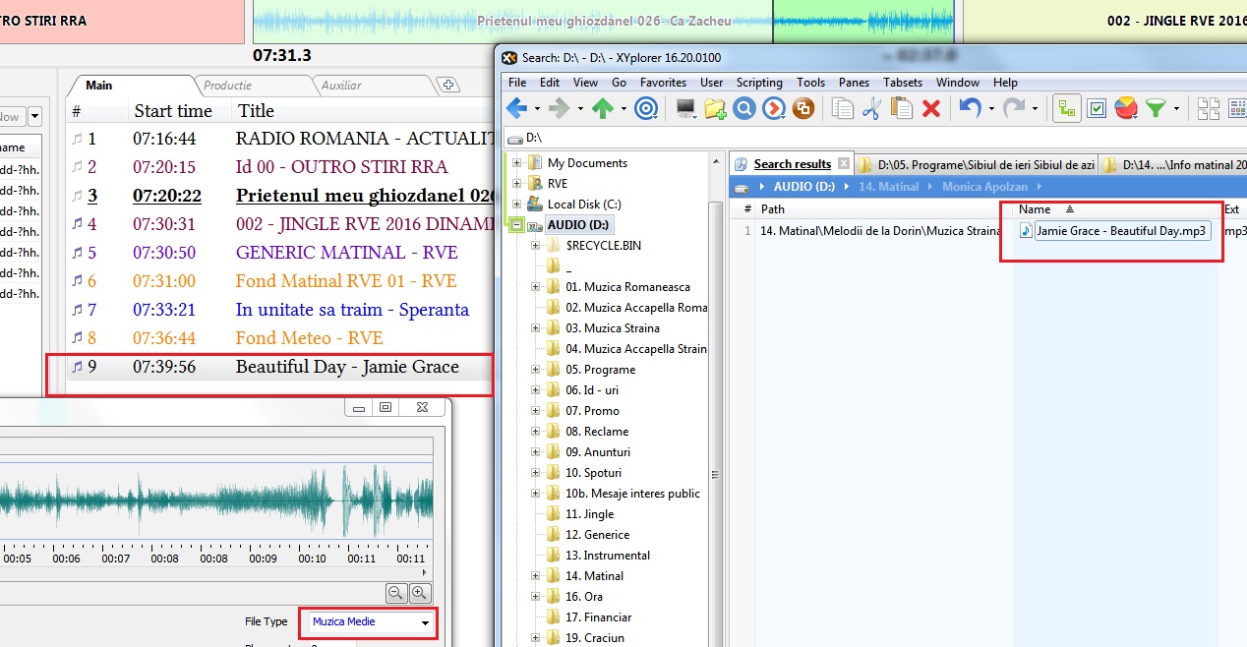
Task: Open undo history dropdown arrow
Action: point(990,108)
